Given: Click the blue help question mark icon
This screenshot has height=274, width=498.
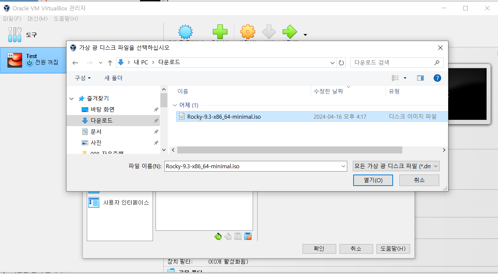Looking at the screenshot, I should (x=437, y=78).
